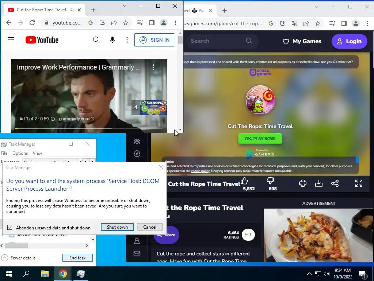
Task: Click the YouTube logo
Action: 42,40
